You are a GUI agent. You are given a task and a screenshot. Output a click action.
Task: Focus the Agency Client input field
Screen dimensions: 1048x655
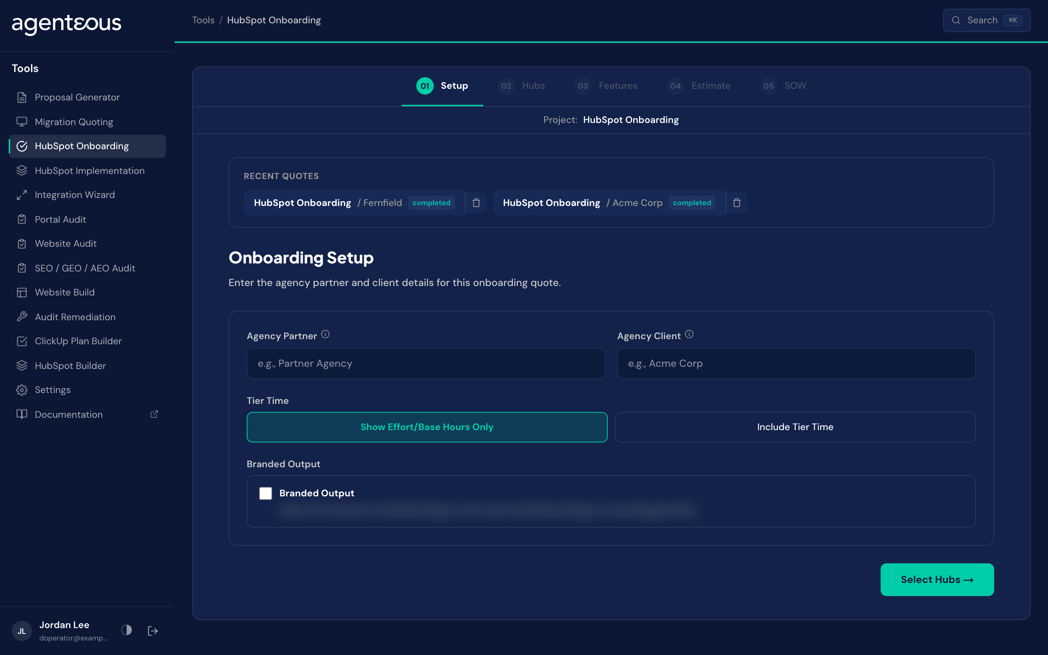796,364
